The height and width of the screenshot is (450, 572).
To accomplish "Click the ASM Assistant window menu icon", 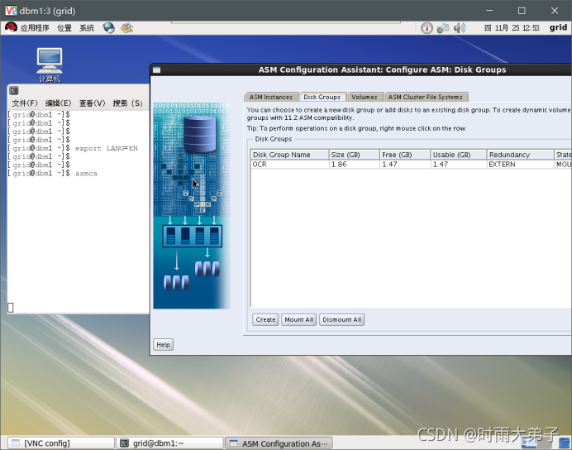I will [156, 70].
